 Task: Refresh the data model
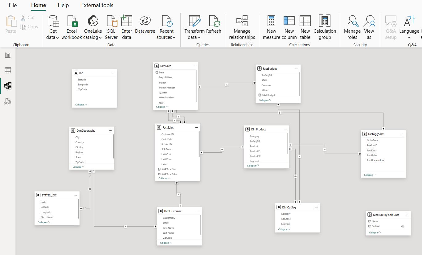pos(214,26)
